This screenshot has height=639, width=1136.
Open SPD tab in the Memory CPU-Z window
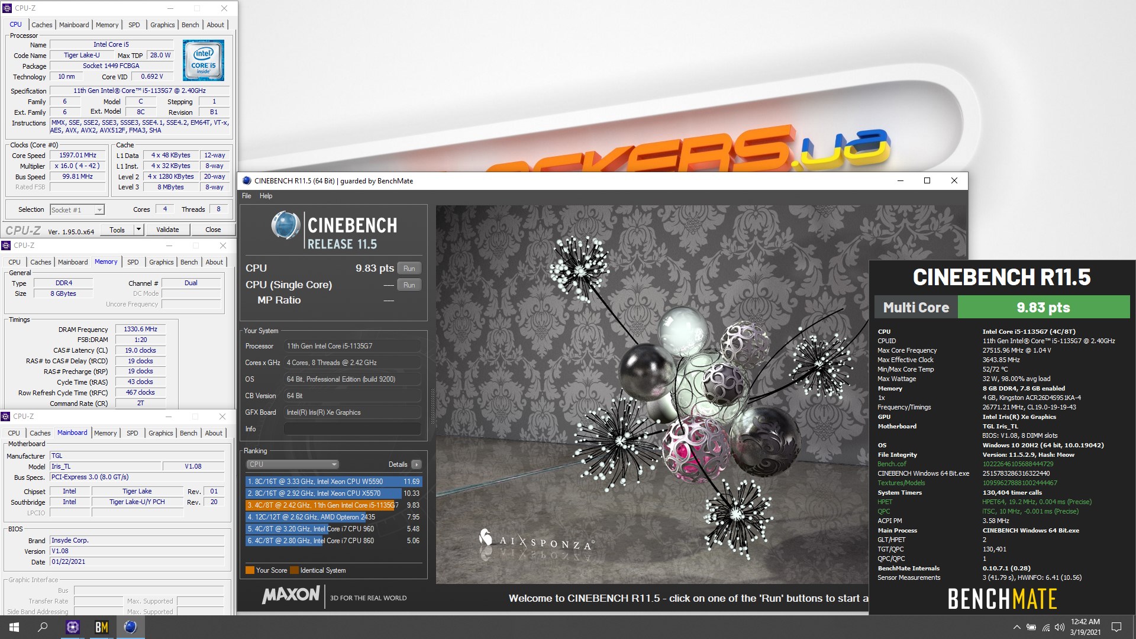click(133, 262)
